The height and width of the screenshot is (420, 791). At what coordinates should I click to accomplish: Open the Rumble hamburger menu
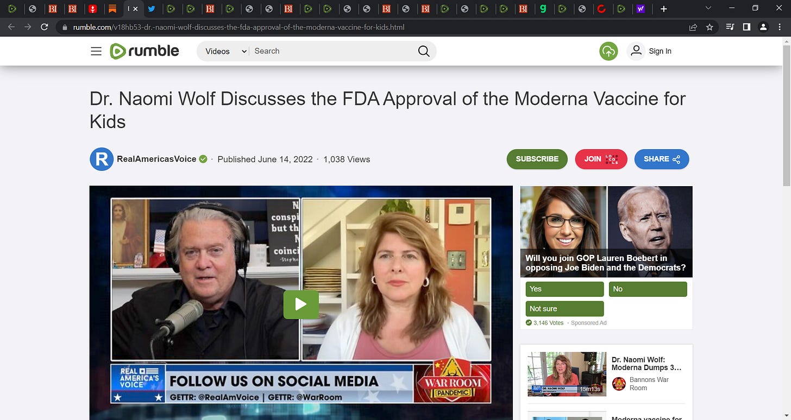click(x=96, y=51)
